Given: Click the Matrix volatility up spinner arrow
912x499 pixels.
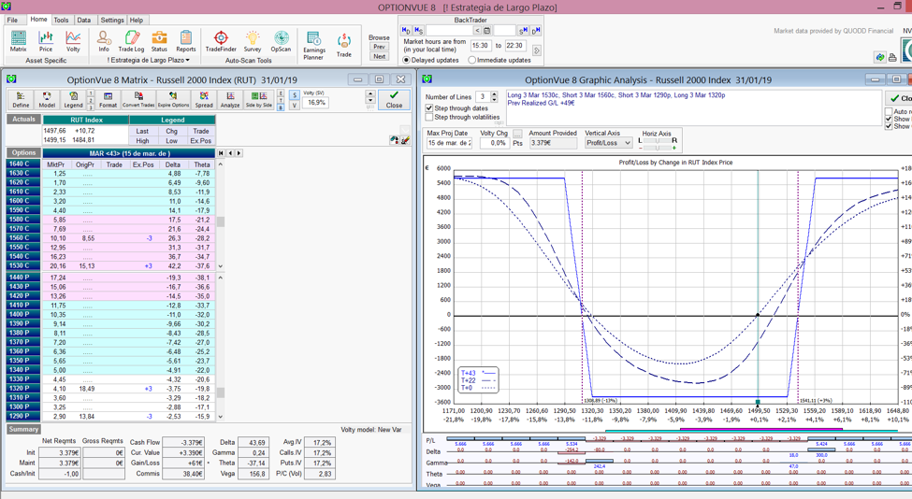Looking at the screenshot, I should (370, 94).
